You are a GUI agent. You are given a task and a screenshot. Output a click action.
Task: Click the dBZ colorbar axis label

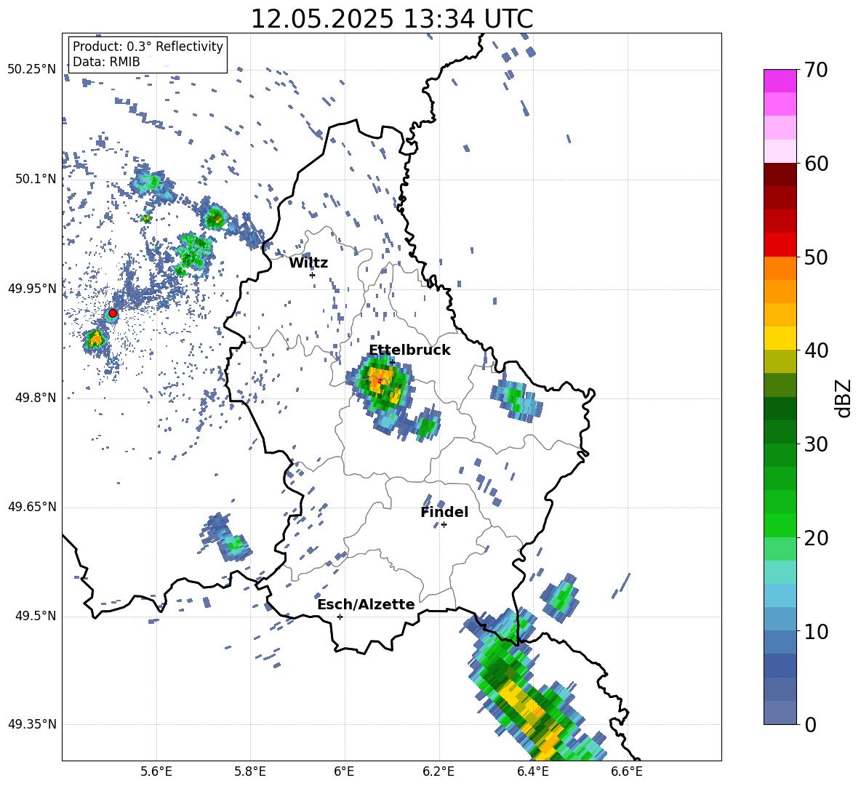click(x=844, y=398)
